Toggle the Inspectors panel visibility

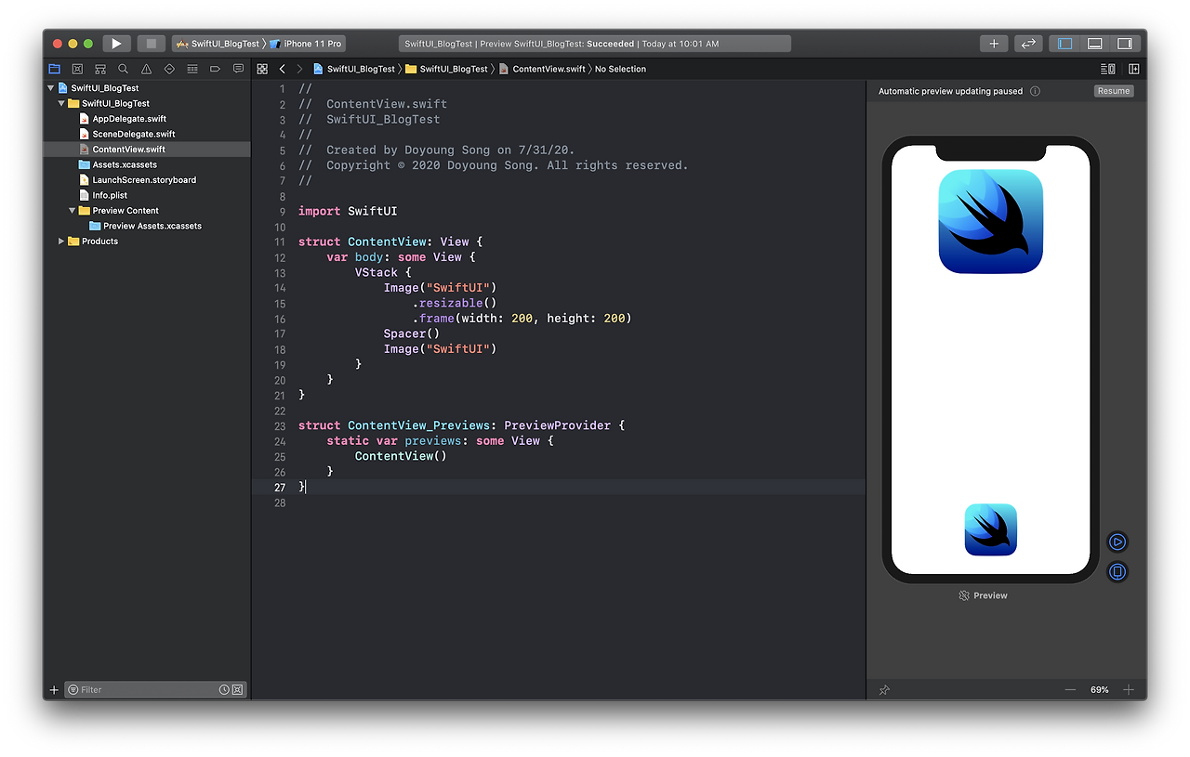click(1125, 44)
